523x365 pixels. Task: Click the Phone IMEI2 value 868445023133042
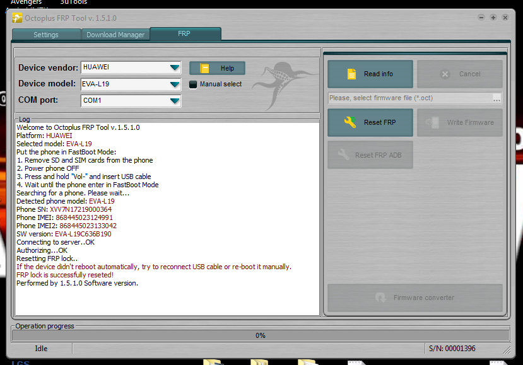[x=88, y=226]
